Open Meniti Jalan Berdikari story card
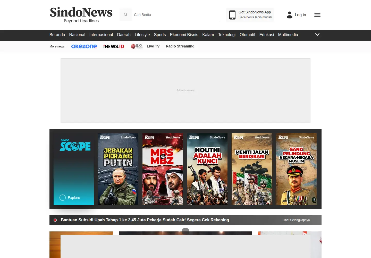The height and width of the screenshot is (258, 371). point(252,169)
